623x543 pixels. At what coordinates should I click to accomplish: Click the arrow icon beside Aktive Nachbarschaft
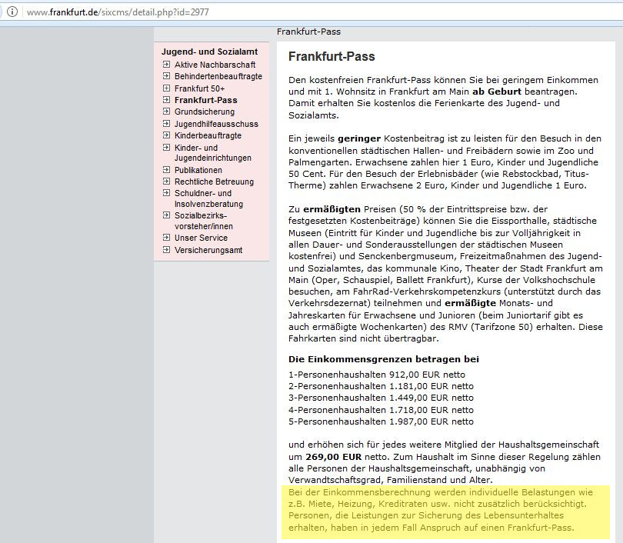pos(166,64)
